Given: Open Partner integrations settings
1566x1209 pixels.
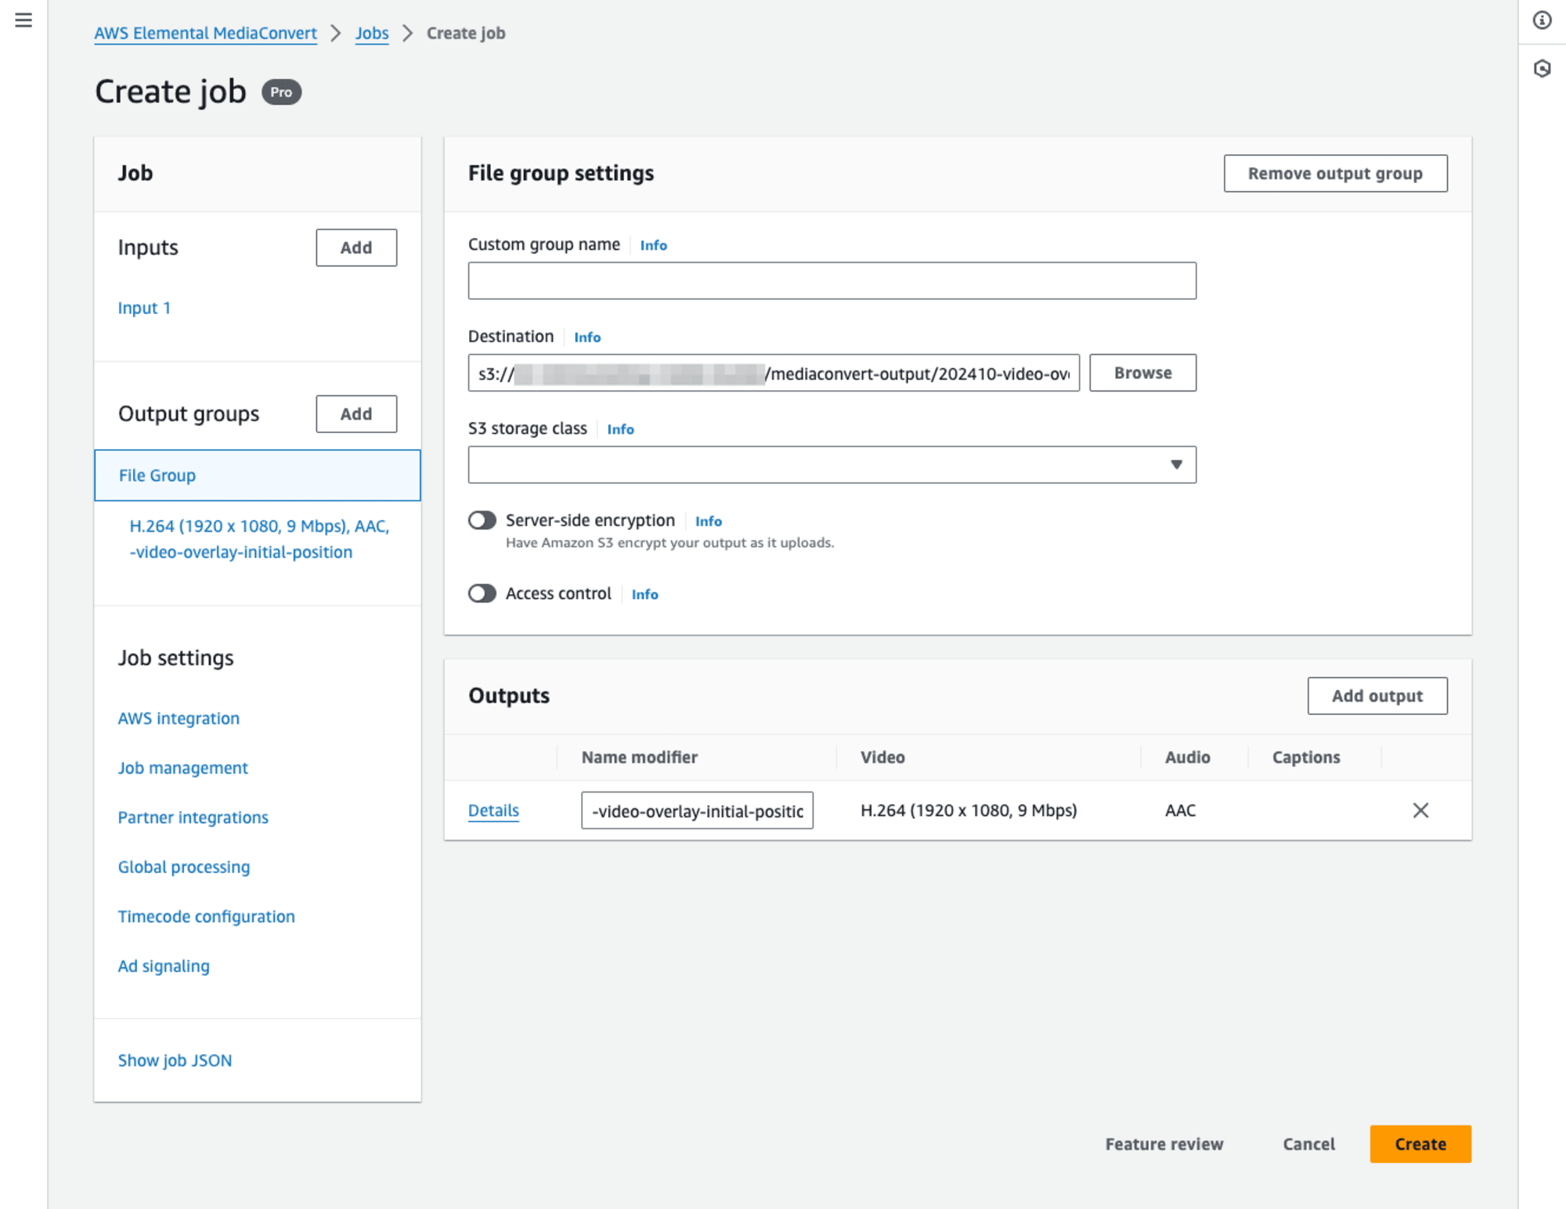Looking at the screenshot, I should click(x=193, y=817).
